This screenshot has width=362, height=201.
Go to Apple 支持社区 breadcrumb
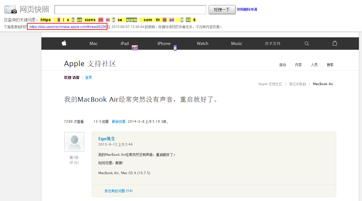(270, 84)
